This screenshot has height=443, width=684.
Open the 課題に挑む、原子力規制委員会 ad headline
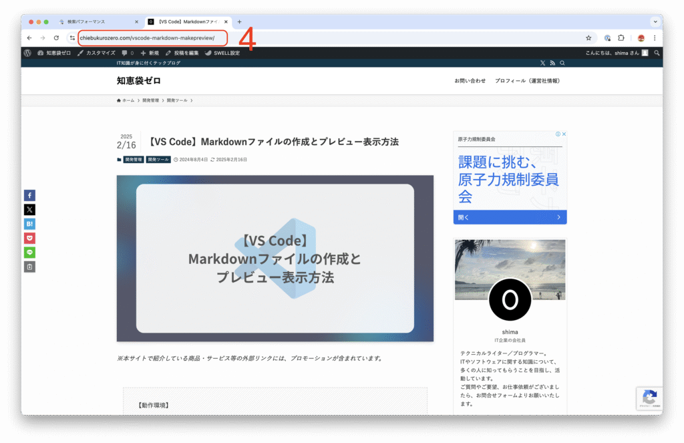point(508,179)
